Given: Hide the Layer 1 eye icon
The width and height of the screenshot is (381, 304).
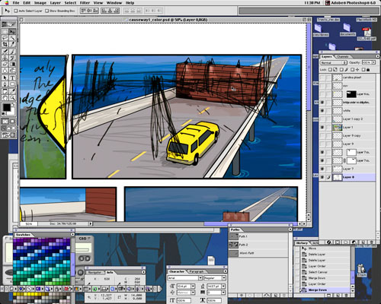Looking at the screenshot, I should [322, 127].
